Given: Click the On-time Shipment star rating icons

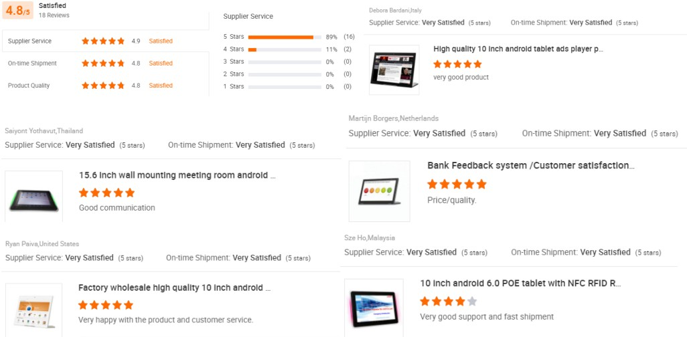Looking at the screenshot, I should click(x=103, y=64).
